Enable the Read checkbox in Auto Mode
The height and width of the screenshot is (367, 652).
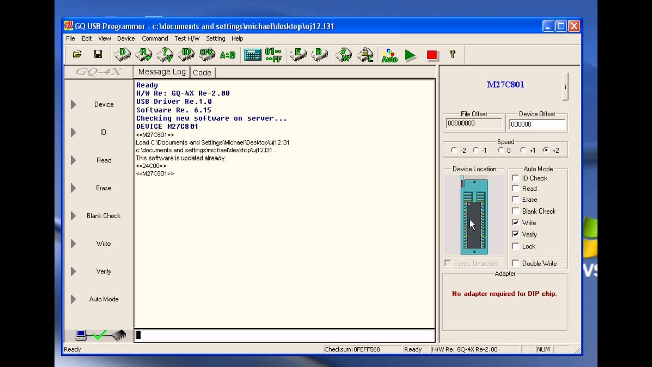tap(515, 189)
